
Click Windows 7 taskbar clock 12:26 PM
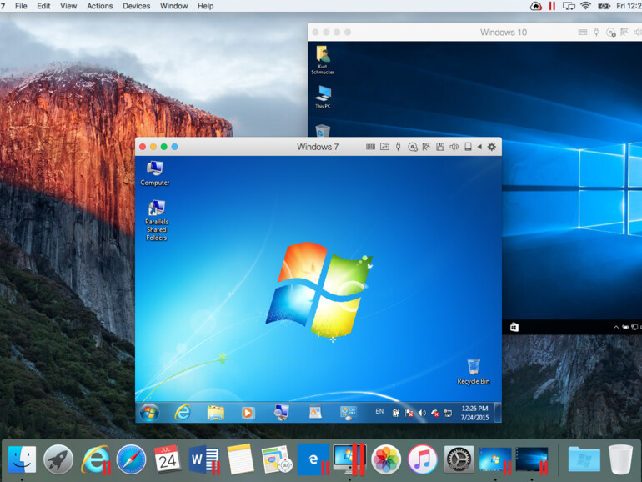coord(474,413)
